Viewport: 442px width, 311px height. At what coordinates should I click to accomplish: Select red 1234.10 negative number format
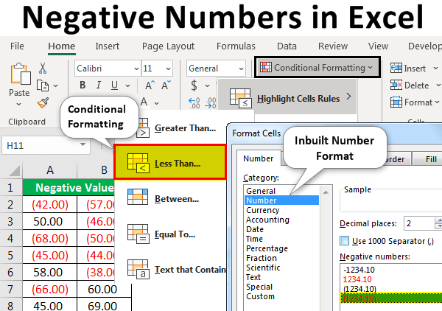coord(357,279)
